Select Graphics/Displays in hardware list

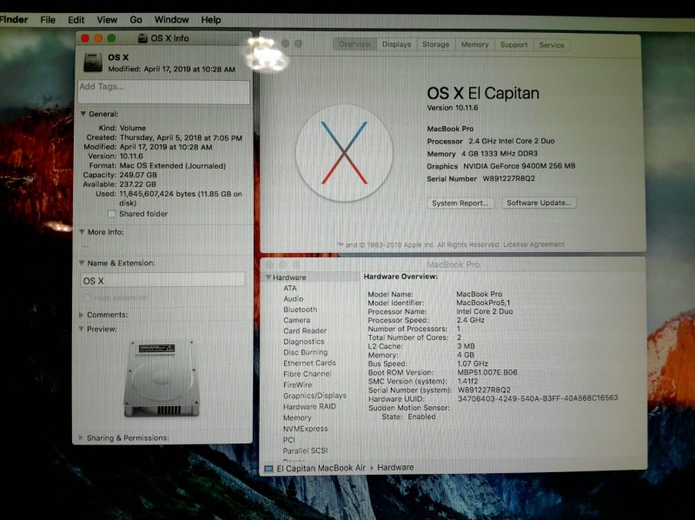pos(314,396)
